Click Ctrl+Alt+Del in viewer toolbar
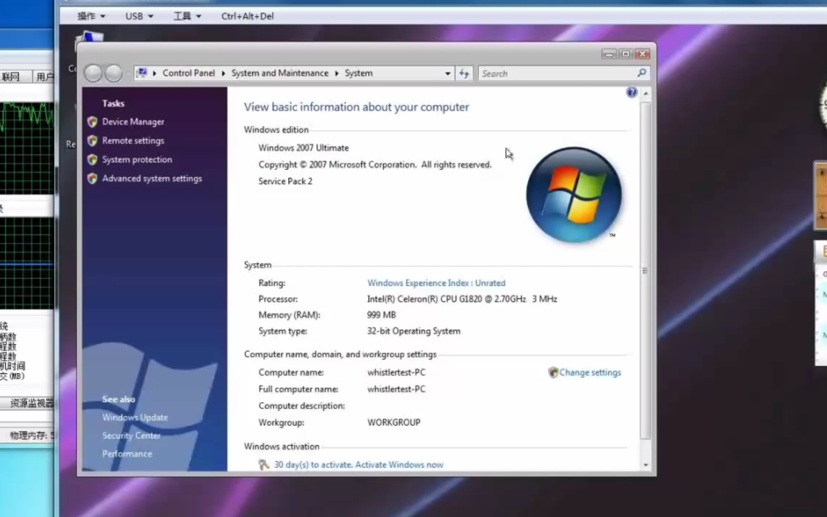 (247, 16)
